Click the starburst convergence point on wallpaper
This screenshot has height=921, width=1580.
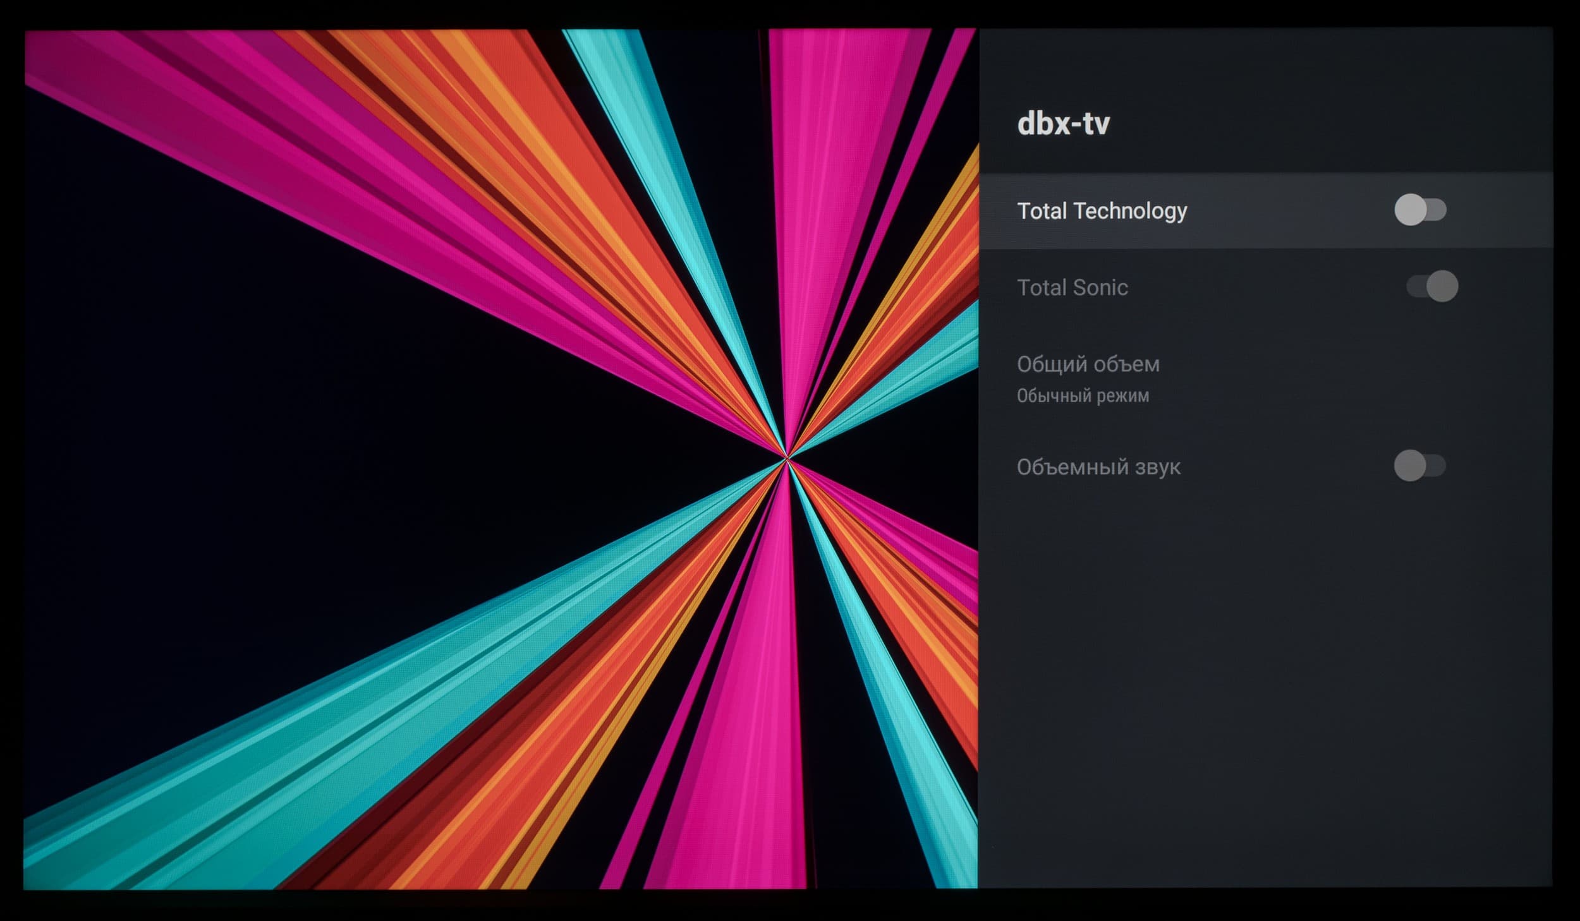coord(786,457)
